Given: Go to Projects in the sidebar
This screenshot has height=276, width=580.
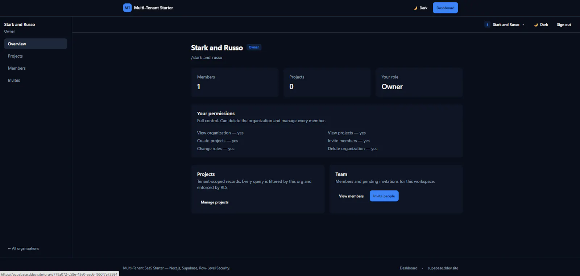Looking at the screenshot, I should coord(36,56).
